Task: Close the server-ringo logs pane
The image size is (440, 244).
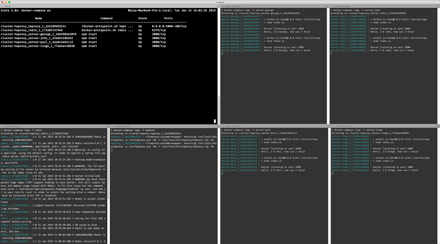Action: (x=333, y=126)
